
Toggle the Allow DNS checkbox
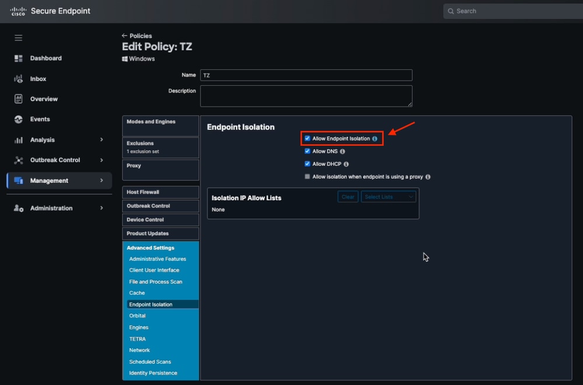click(x=307, y=151)
